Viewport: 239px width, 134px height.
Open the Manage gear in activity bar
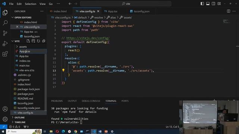tap(5, 119)
